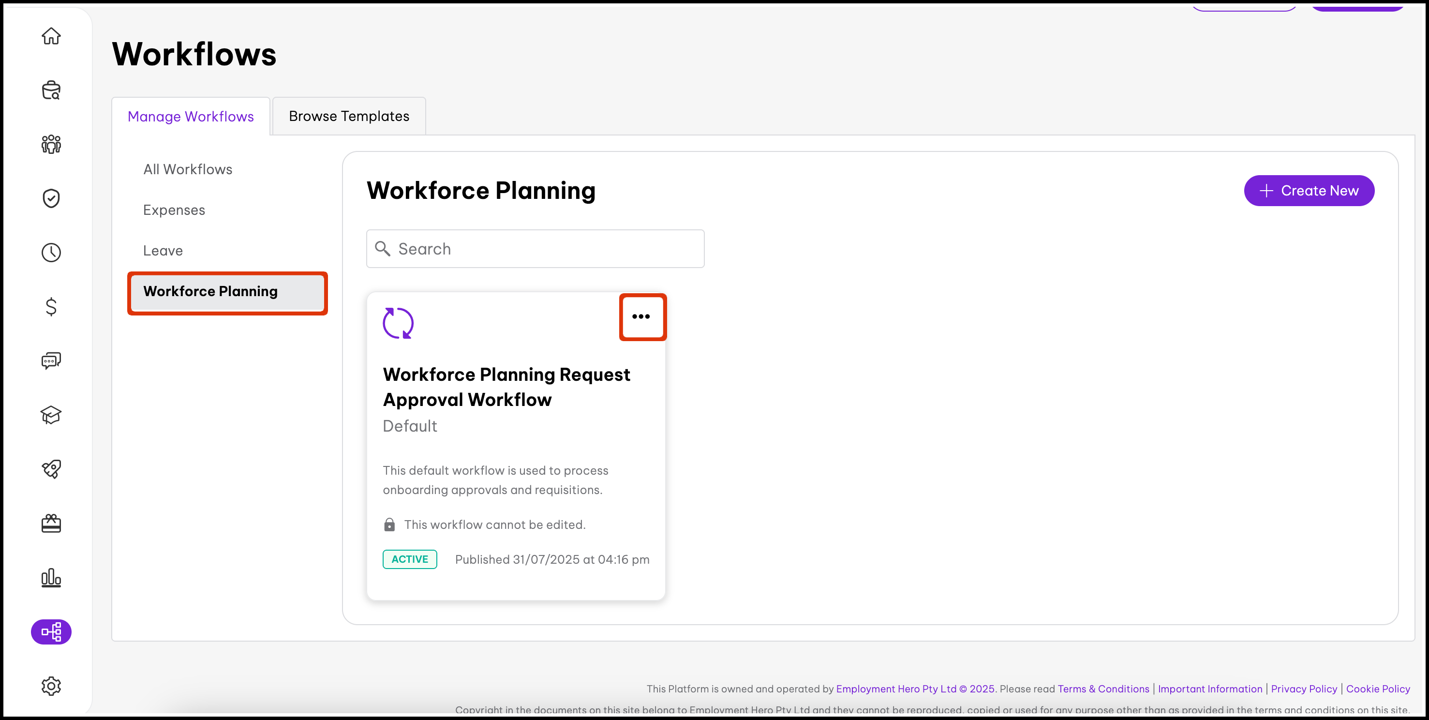
Task: Open the Home dashboard icon
Action: pyautogui.click(x=51, y=35)
